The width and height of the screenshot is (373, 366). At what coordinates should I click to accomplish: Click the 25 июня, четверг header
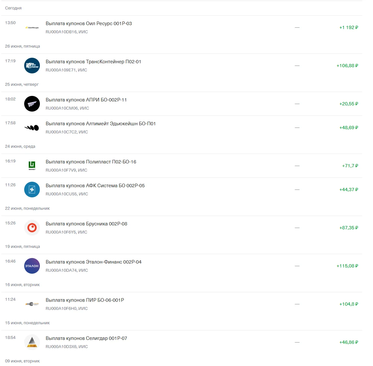22,84
